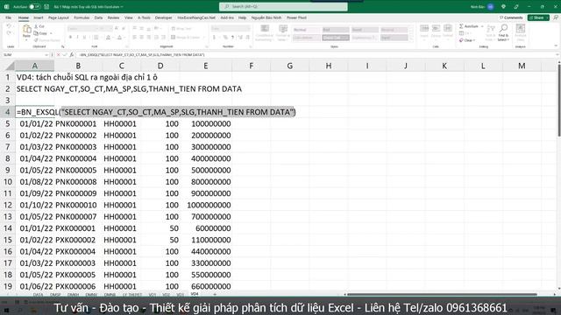Image resolution: width=561 pixels, height=315 pixels.
Task: Click Format cells icon
Action: [x=448, y=29]
